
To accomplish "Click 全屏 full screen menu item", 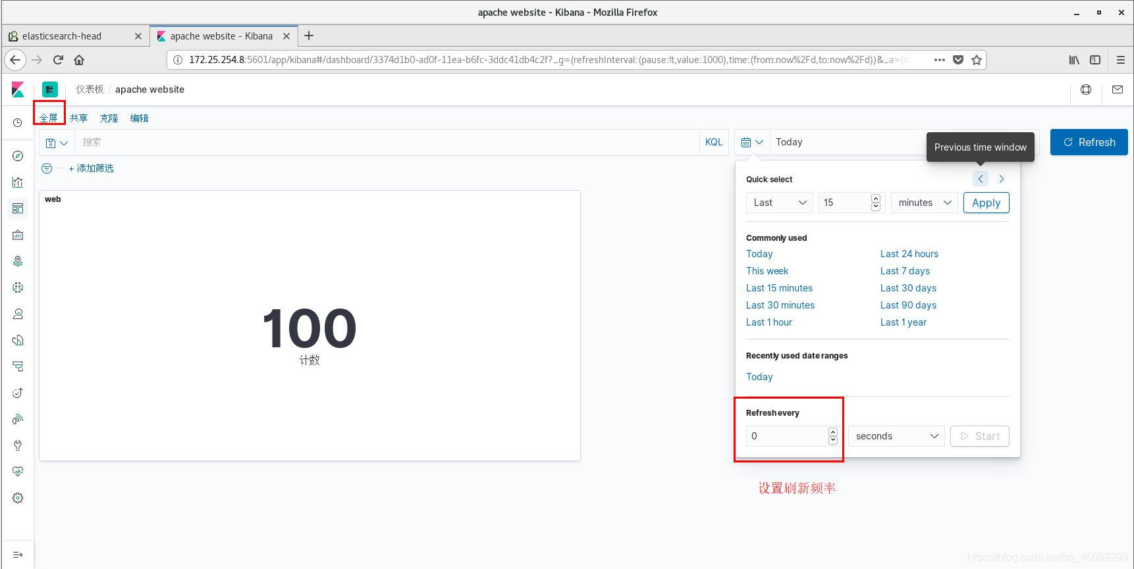I will (49, 118).
